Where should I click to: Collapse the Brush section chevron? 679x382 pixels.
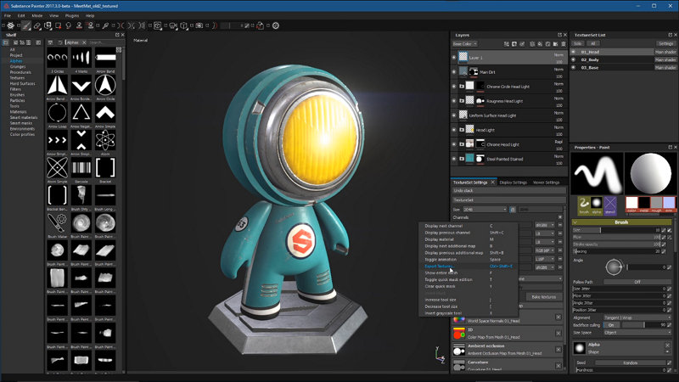[x=575, y=222]
